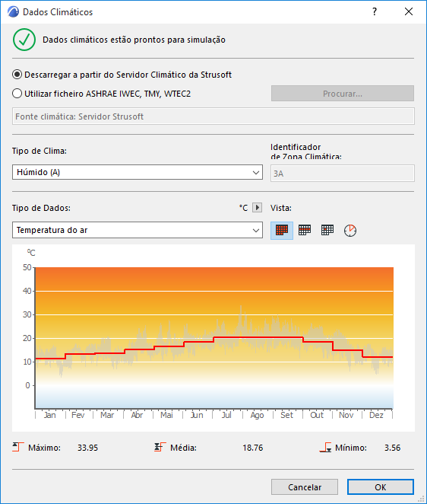Switch to the second grid view icon

tap(305, 230)
